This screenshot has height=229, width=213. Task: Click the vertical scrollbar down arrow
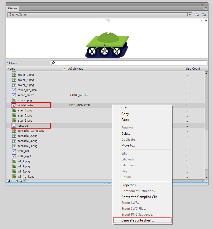[x=206, y=177]
